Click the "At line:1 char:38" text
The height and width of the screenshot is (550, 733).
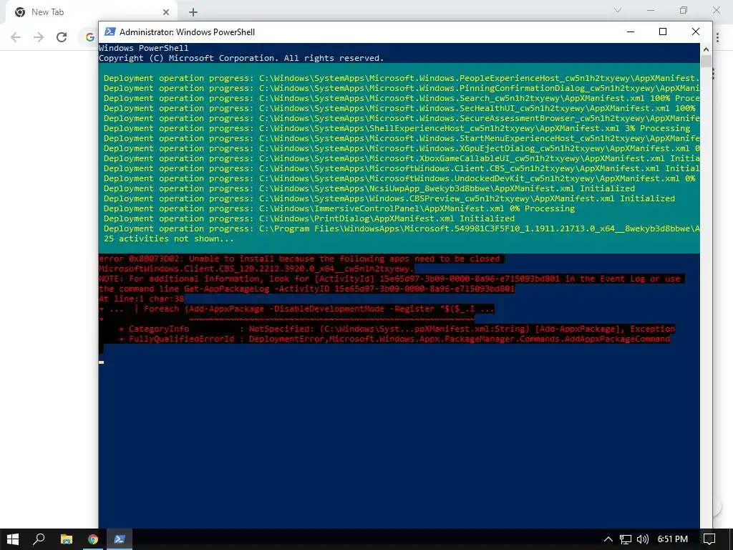142,299
